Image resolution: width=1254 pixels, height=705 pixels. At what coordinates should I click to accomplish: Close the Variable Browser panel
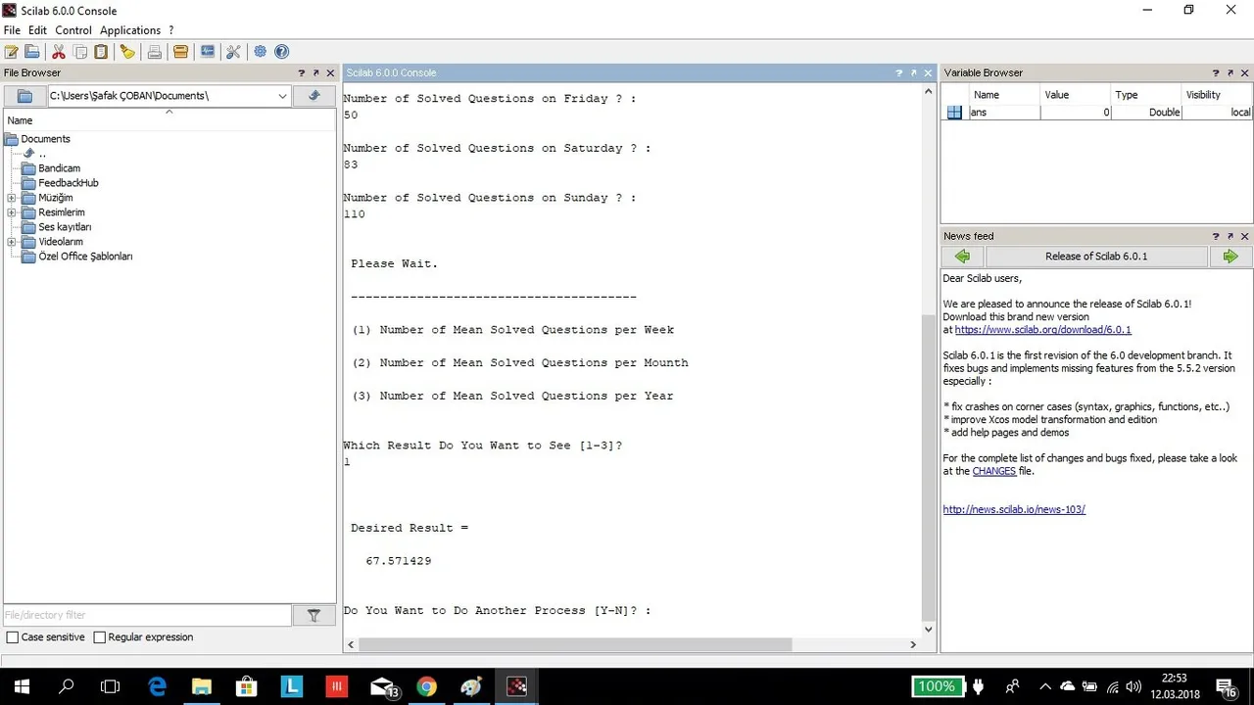pyautogui.click(x=1245, y=72)
